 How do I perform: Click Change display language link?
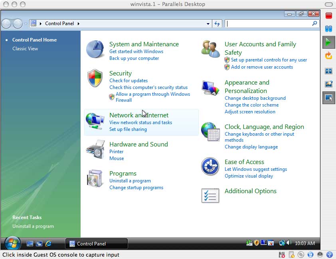click(x=251, y=147)
